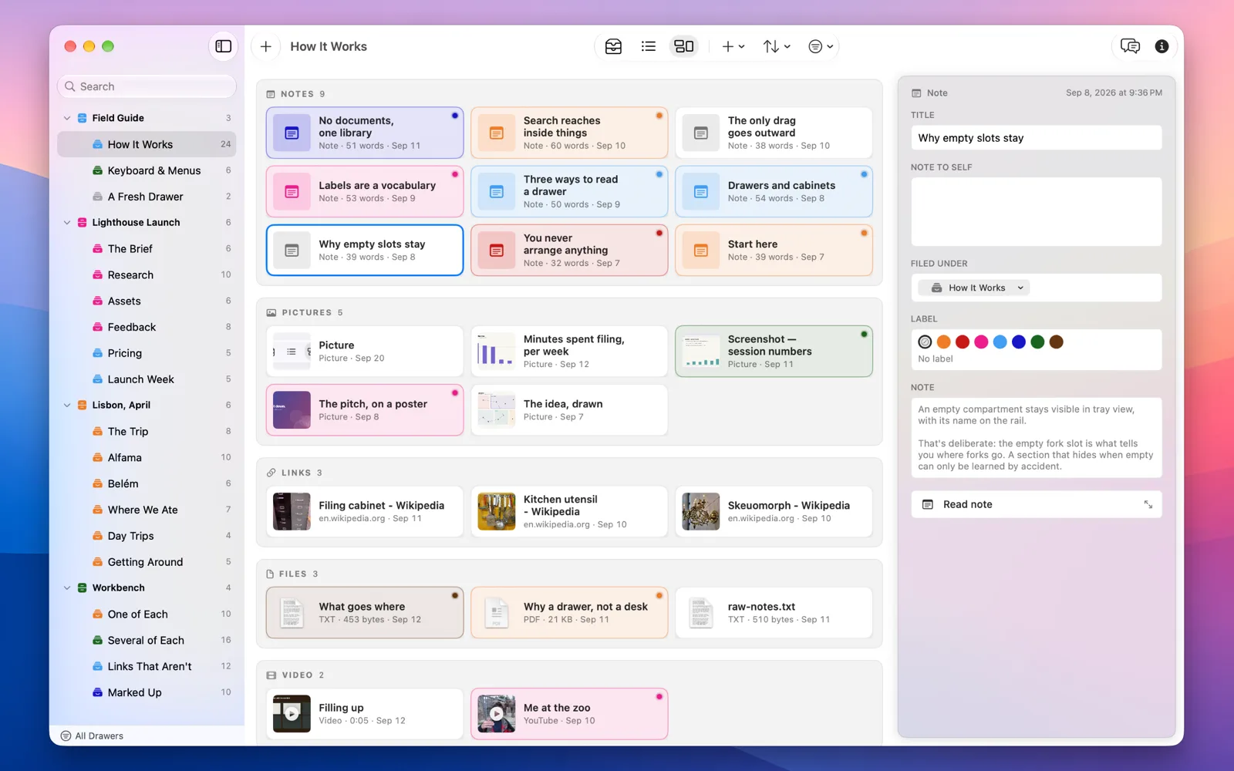Open the sort order dropdown
1234x771 pixels.
777,46
